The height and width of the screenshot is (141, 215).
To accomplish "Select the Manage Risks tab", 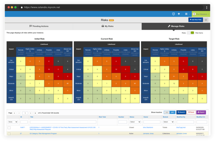I will point(176,26).
